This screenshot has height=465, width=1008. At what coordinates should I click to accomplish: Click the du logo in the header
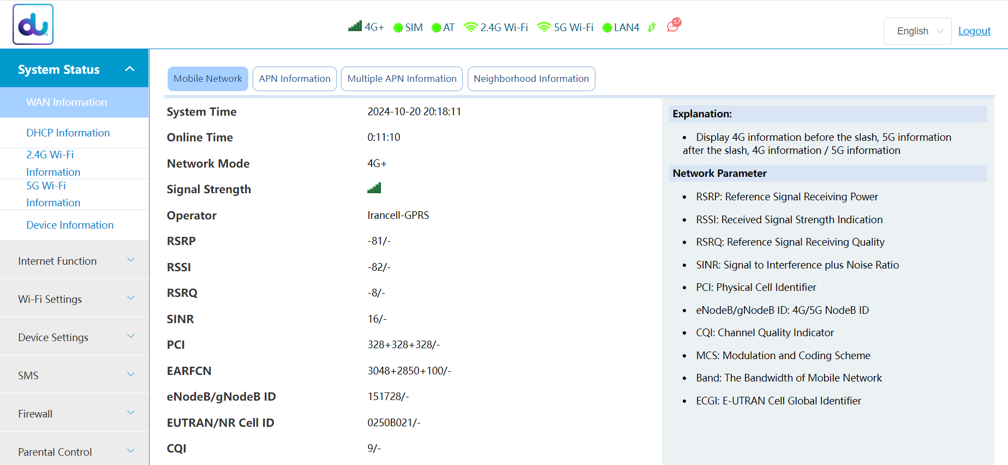pos(33,25)
